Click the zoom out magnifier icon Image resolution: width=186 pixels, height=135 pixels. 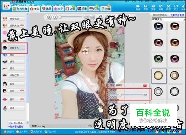(x=55, y=17)
